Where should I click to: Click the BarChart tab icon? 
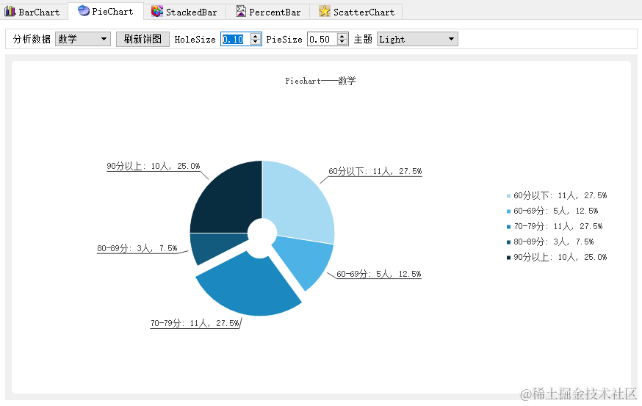click(10, 12)
